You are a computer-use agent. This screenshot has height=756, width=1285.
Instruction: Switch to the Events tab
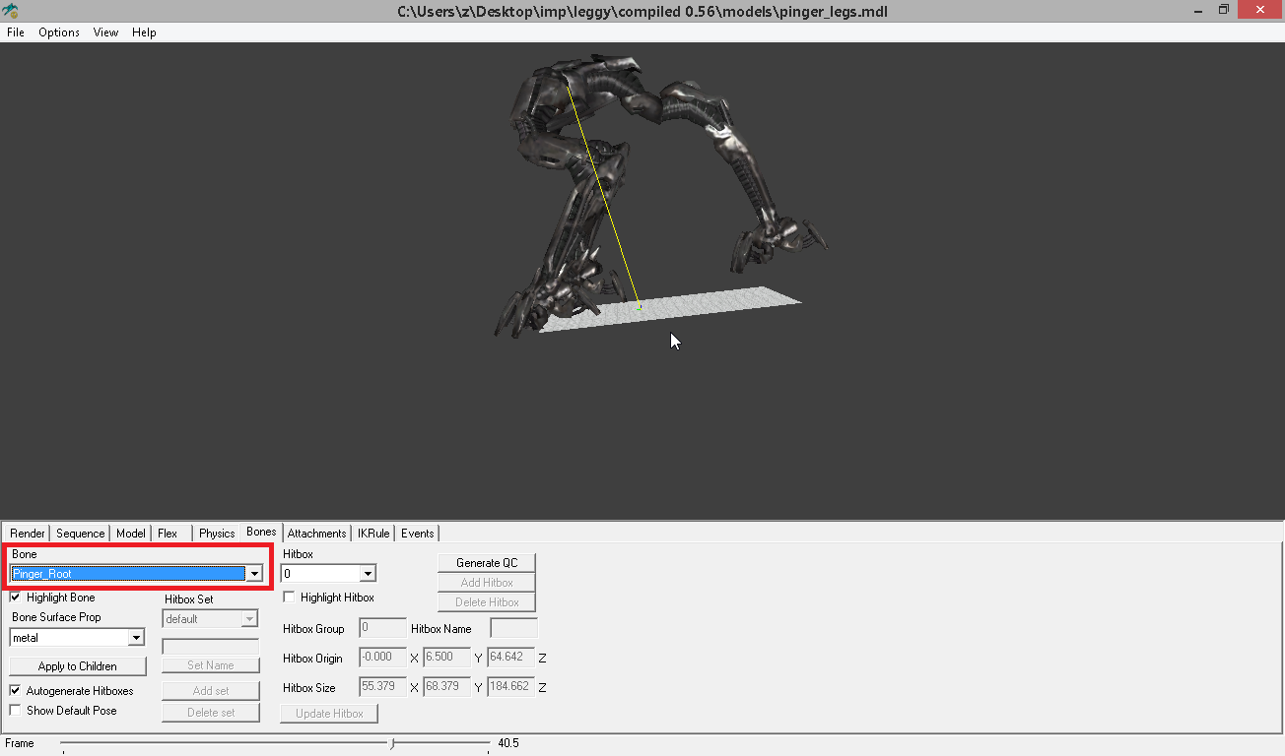click(417, 533)
